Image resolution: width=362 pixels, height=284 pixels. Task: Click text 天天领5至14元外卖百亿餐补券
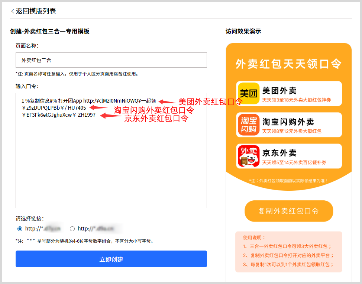coord(294,162)
